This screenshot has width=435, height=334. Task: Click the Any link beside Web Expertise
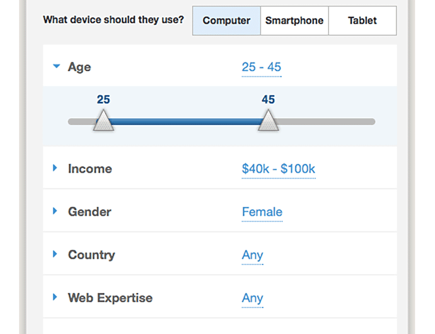point(252,298)
